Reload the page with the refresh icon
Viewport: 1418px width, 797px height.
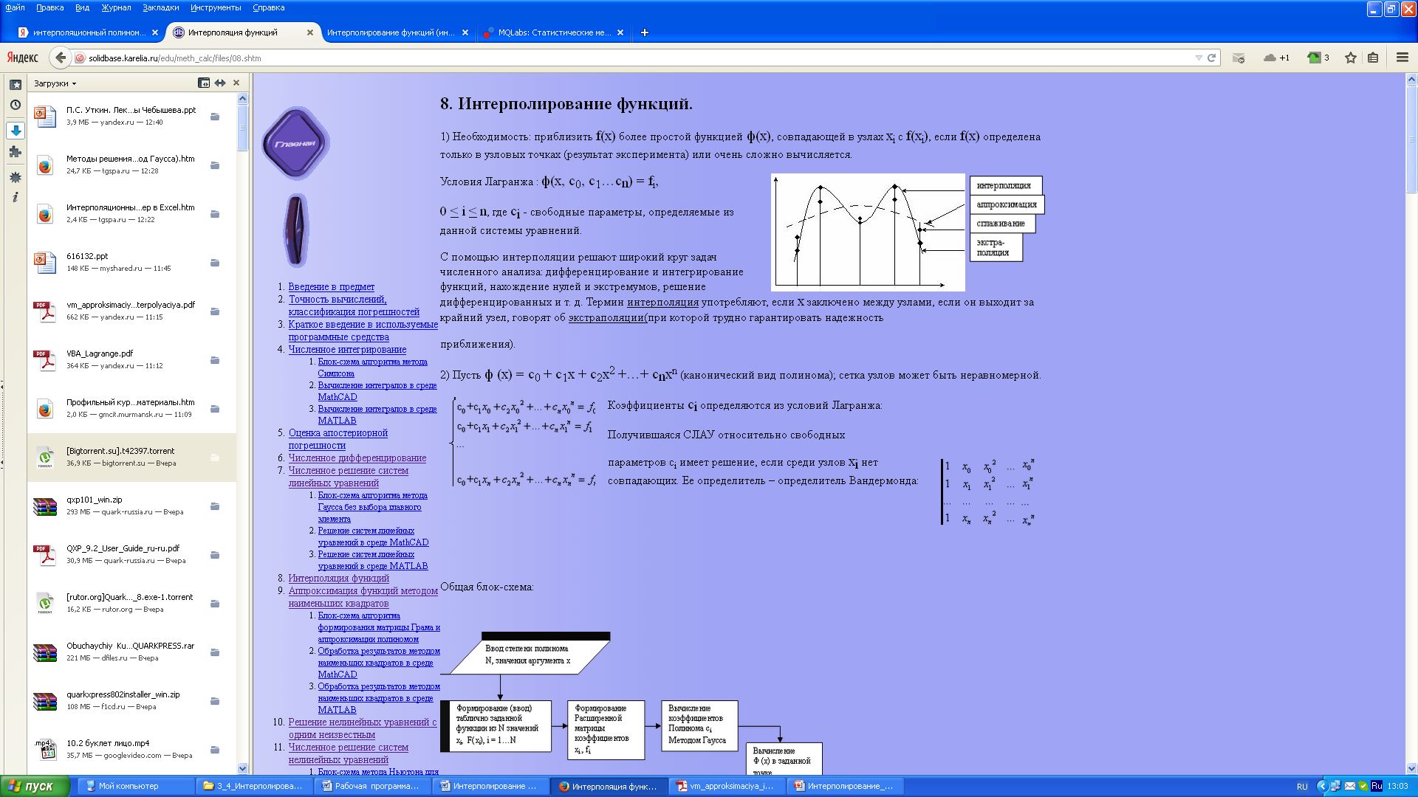[x=1211, y=58]
